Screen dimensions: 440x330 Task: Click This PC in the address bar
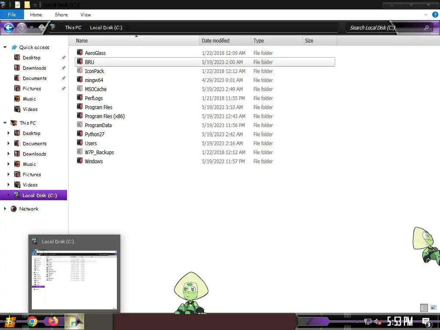pyautogui.click(x=73, y=27)
